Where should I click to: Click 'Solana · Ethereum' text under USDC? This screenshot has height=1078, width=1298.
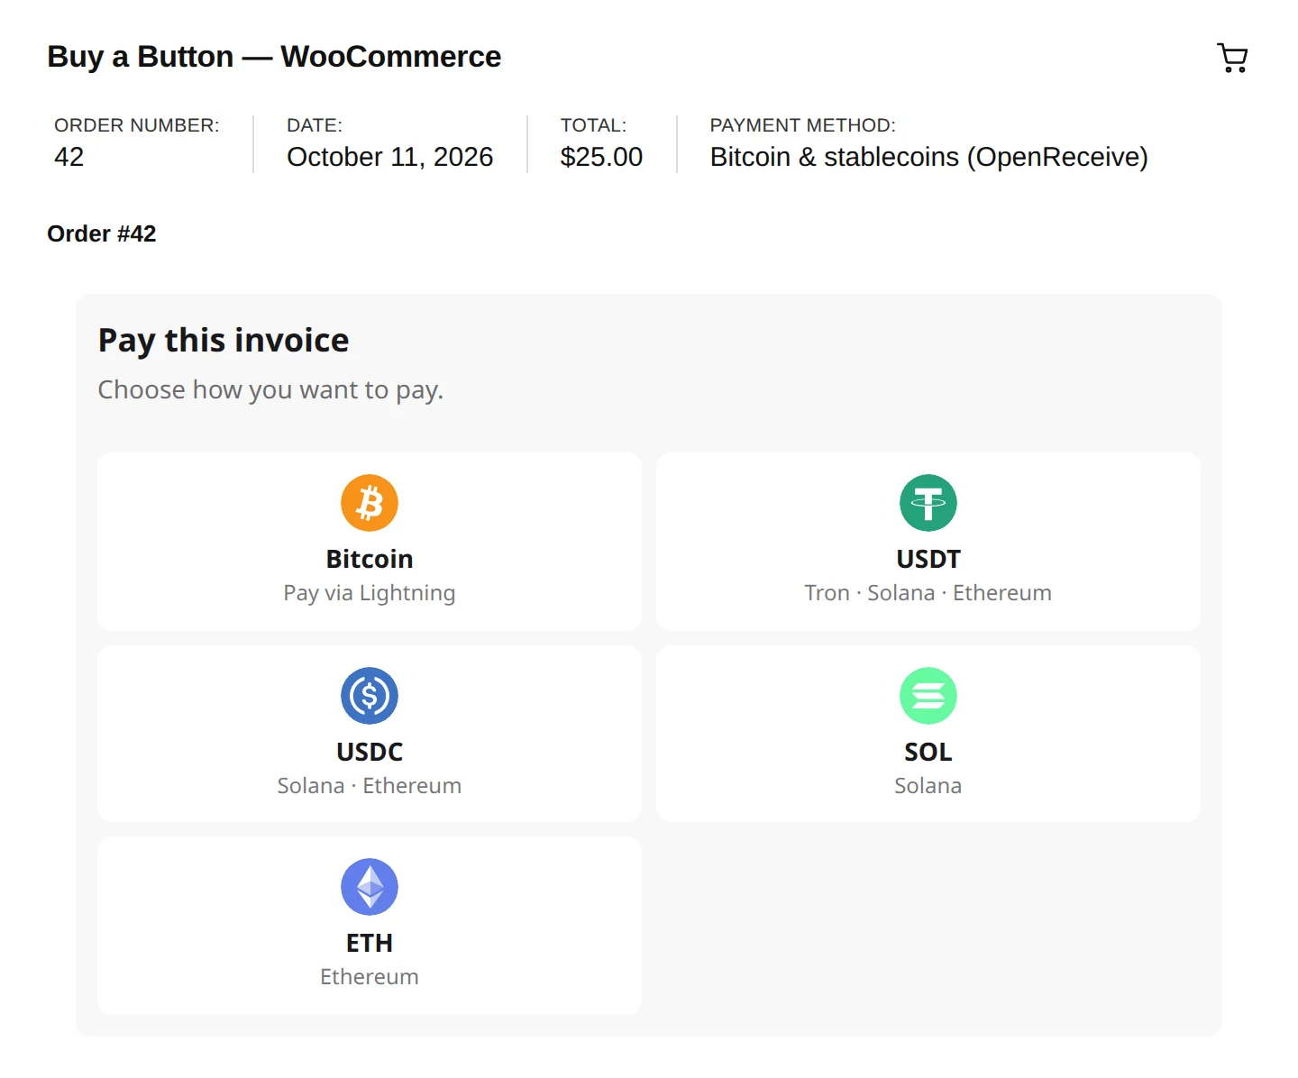coord(370,786)
